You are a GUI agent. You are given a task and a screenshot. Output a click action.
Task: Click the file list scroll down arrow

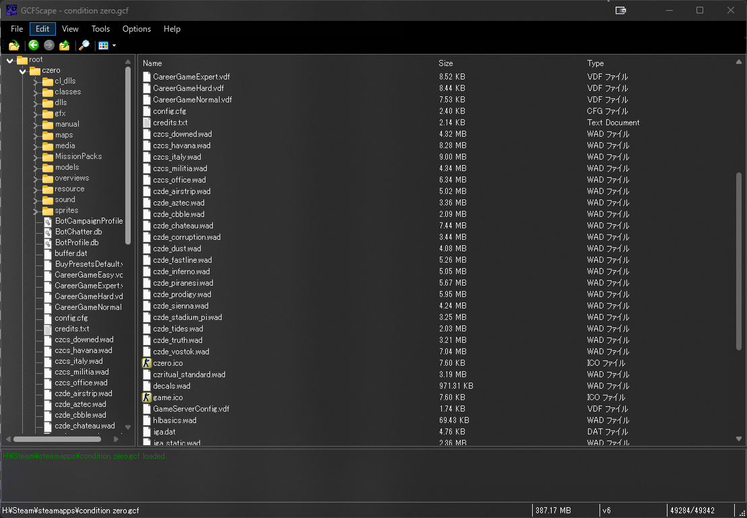[x=738, y=439]
